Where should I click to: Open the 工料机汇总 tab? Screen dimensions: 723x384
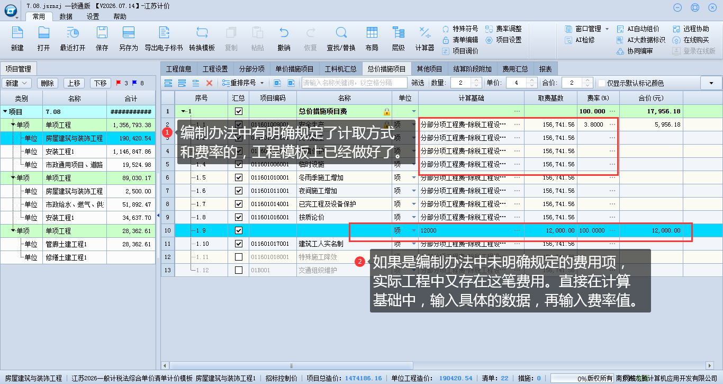[x=340, y=69]
